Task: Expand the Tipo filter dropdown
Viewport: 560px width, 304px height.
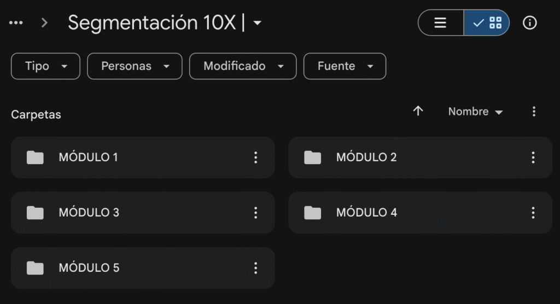Action: click(x=45, y=66)
